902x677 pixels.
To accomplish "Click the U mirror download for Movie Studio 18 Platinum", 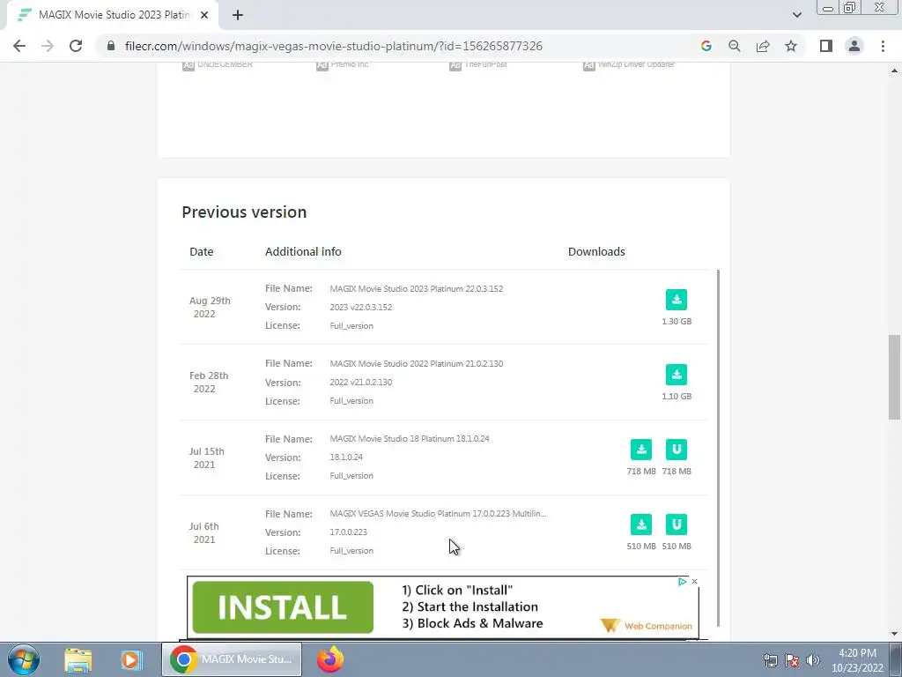I will tap(676, 449).
